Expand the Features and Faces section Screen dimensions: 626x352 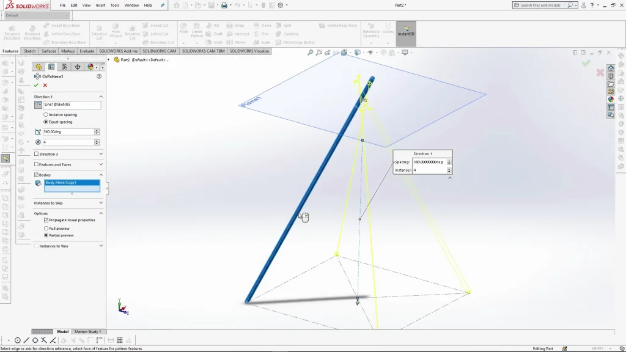[101, 164]
